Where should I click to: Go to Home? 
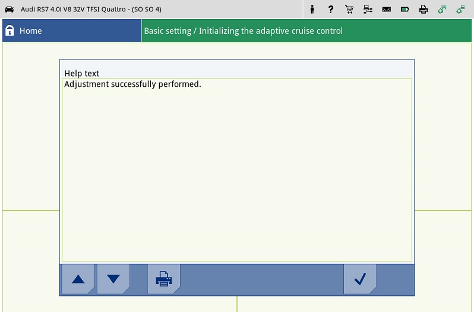[x=30, y=31]
